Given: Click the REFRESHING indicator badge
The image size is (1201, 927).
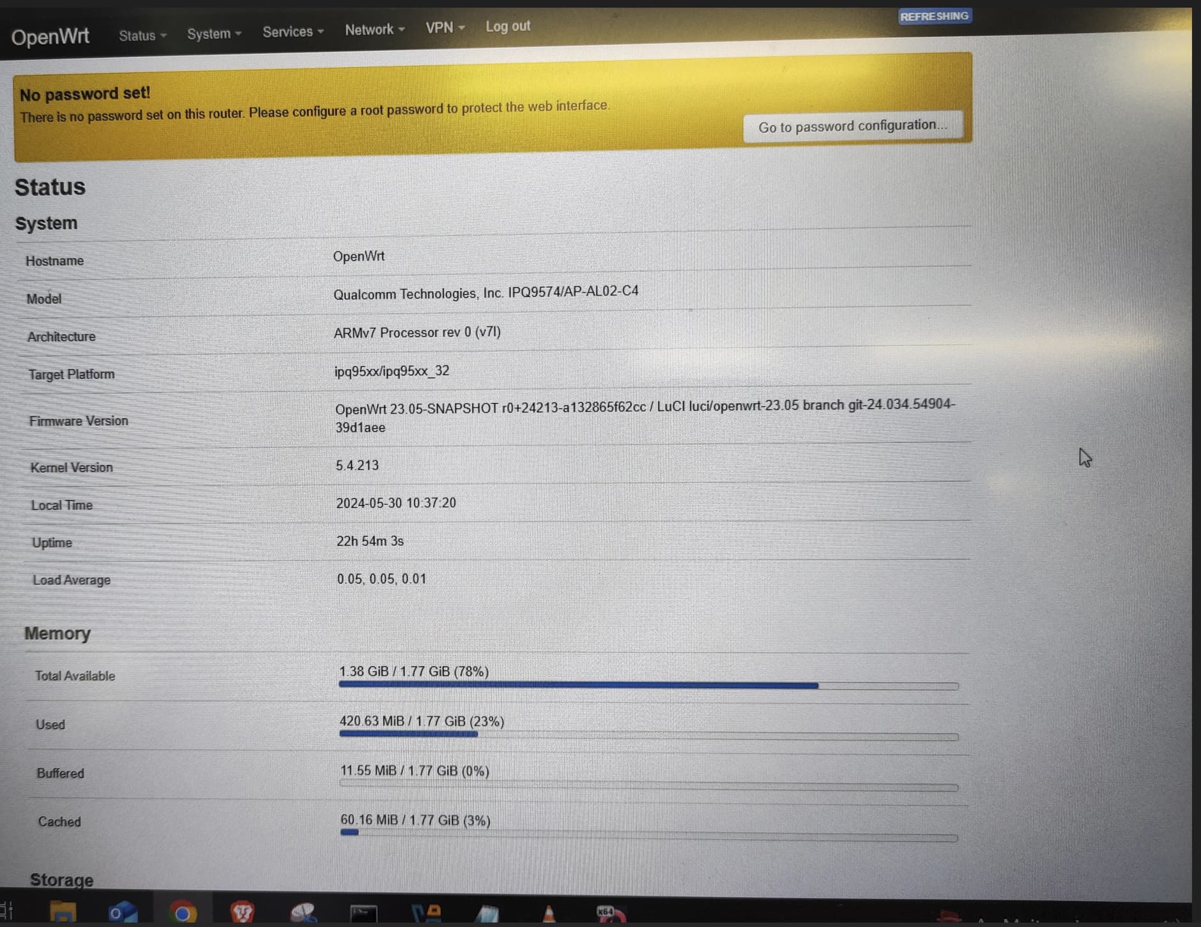Looking at the screenshot, I should click(x=934, y=16).
